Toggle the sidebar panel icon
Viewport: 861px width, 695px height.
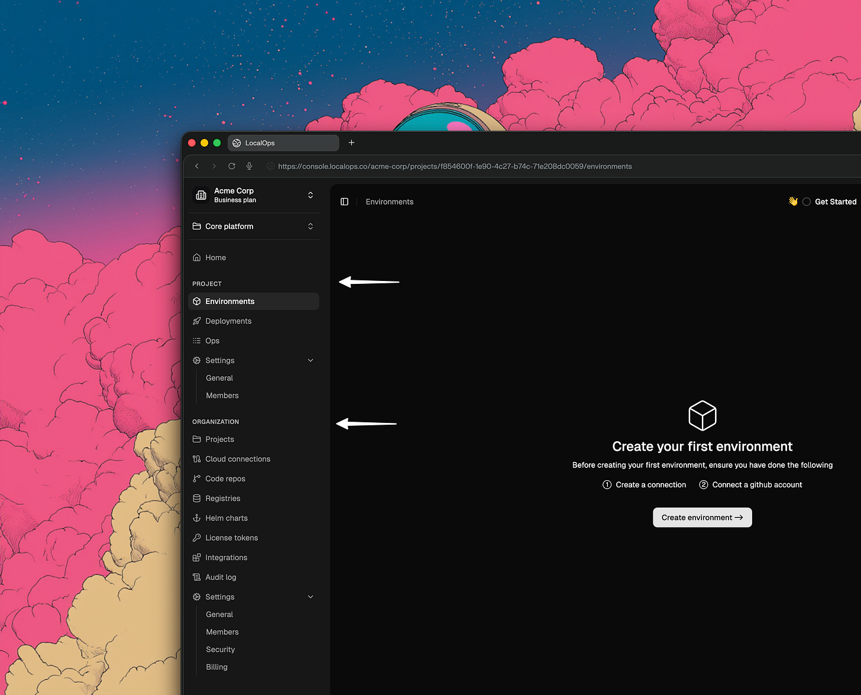pos(345,202)
